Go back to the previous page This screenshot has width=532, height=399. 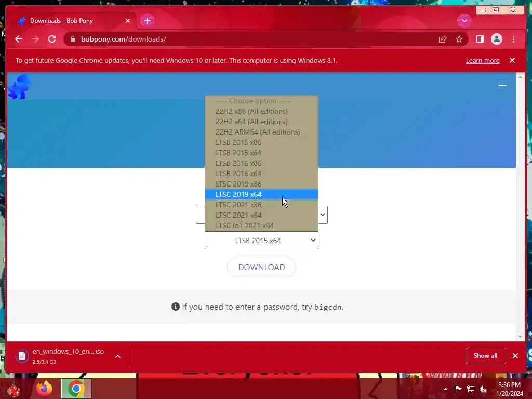[19, 39]
